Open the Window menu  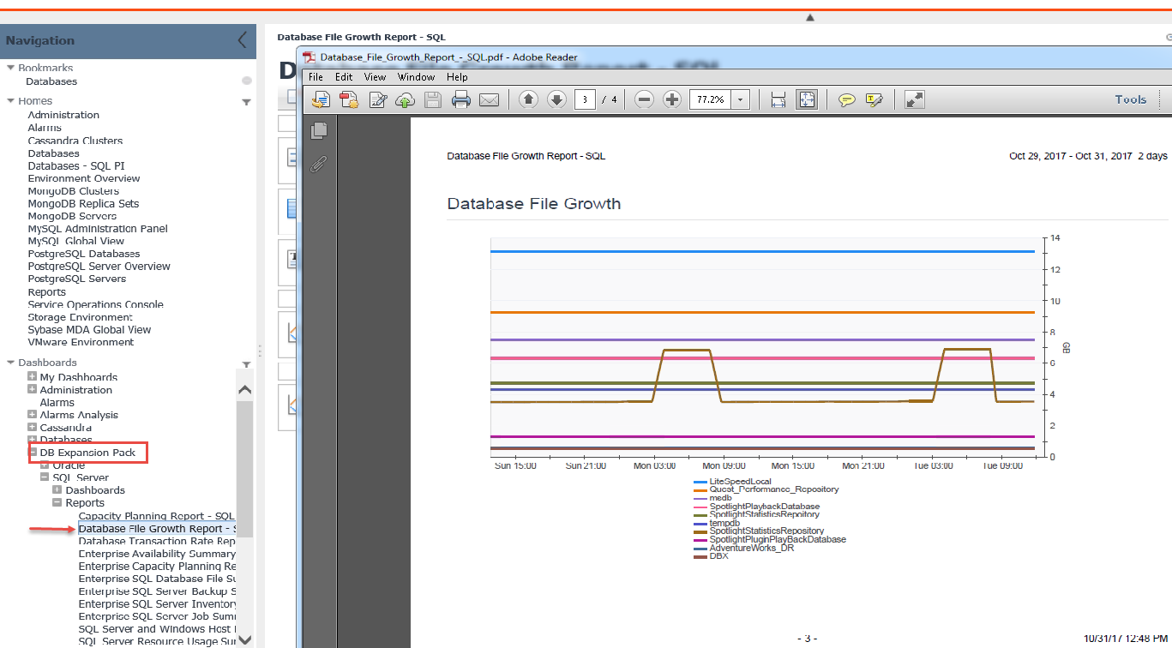[416, 77]
